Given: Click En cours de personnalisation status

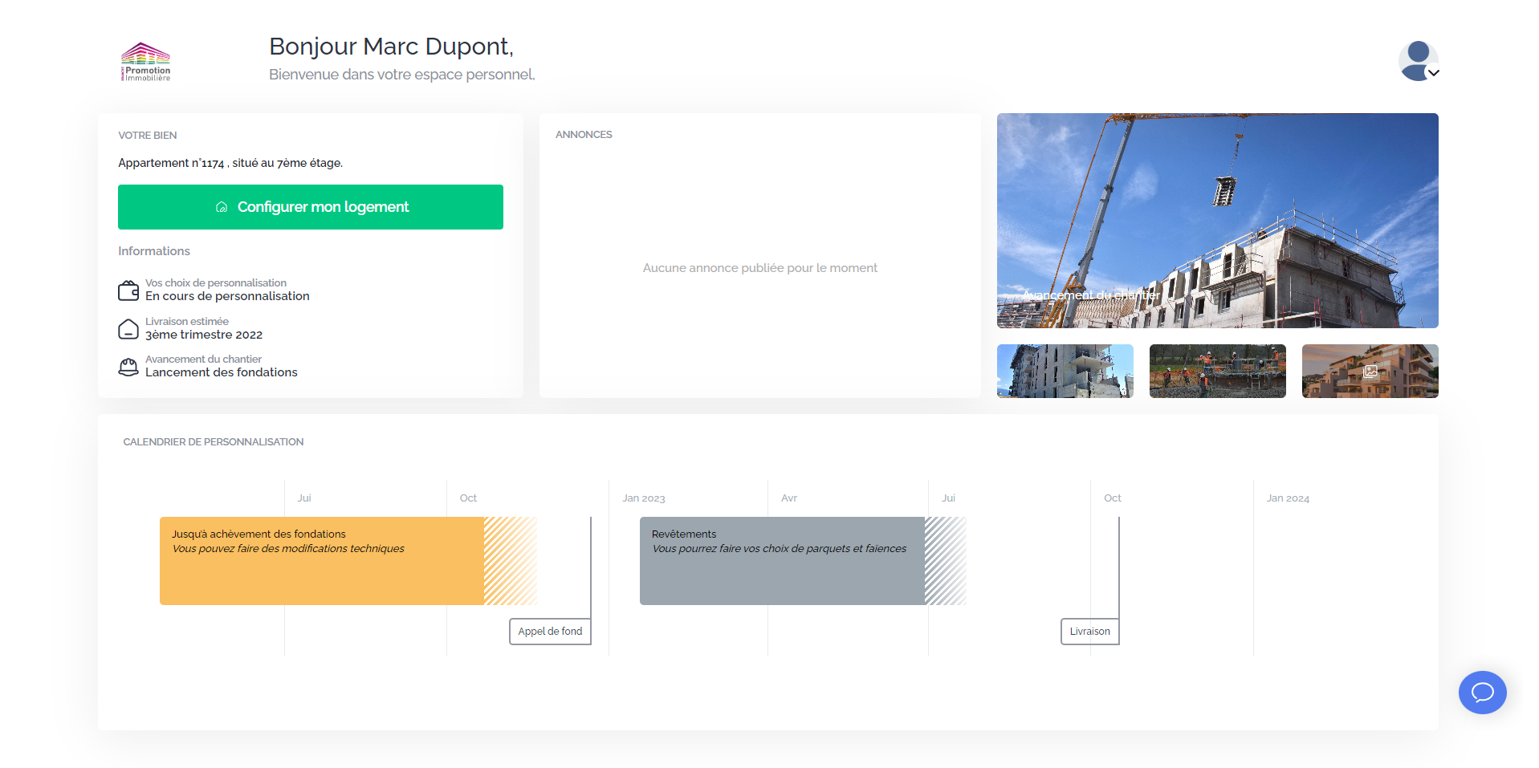Looking at the screenshot, I should click(x=227, y=296).
